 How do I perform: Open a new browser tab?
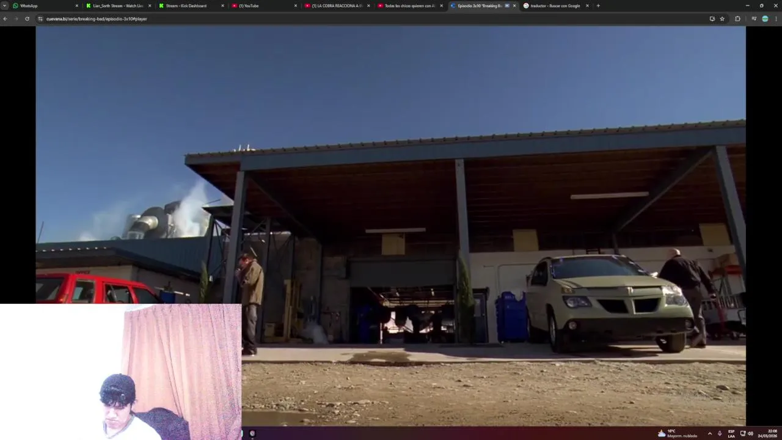(598, 5)
